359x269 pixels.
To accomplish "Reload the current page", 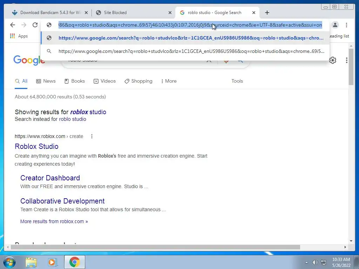I will [35, 25].
